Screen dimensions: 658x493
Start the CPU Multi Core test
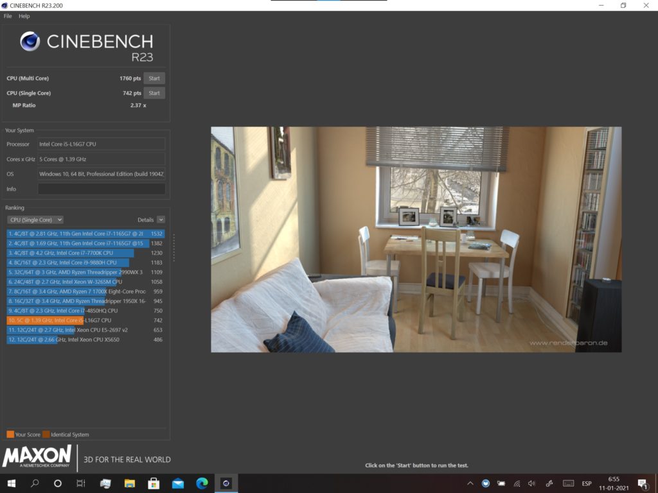tap(154, 78)
